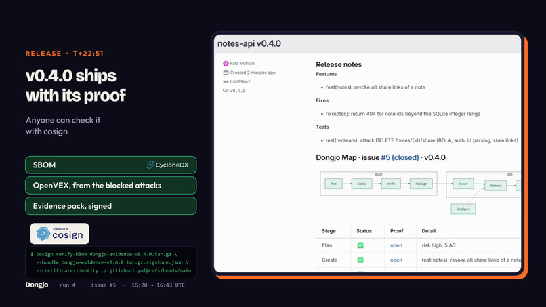The width and height of the screenshot is (546, 307).
Task: Click the Faiz Muflich avatar icon
Action: 226,64
